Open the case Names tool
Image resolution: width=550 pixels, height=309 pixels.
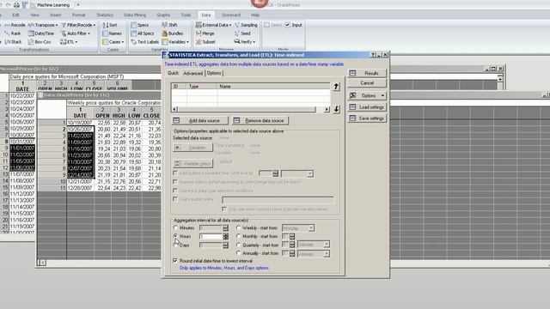coord(112,33)
